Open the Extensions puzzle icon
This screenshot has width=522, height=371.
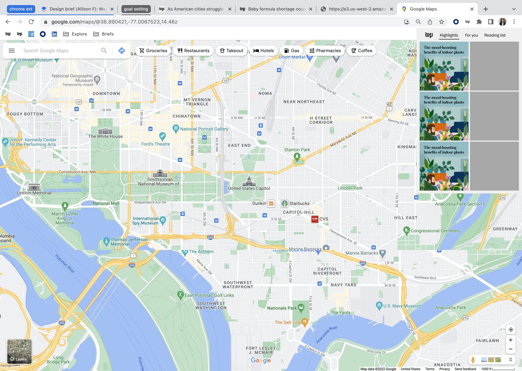pyautogui.click(x=479, y=22)
